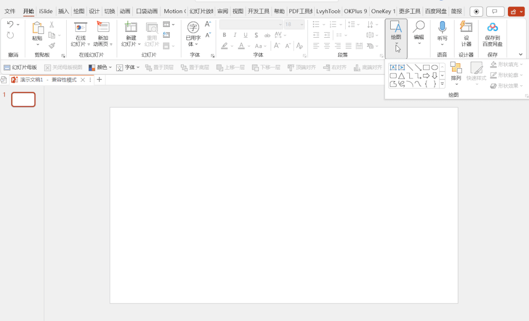Click the comments button in title bar
Image resolution: width=529 pixels, height=321 pixels.
(495, 11)
